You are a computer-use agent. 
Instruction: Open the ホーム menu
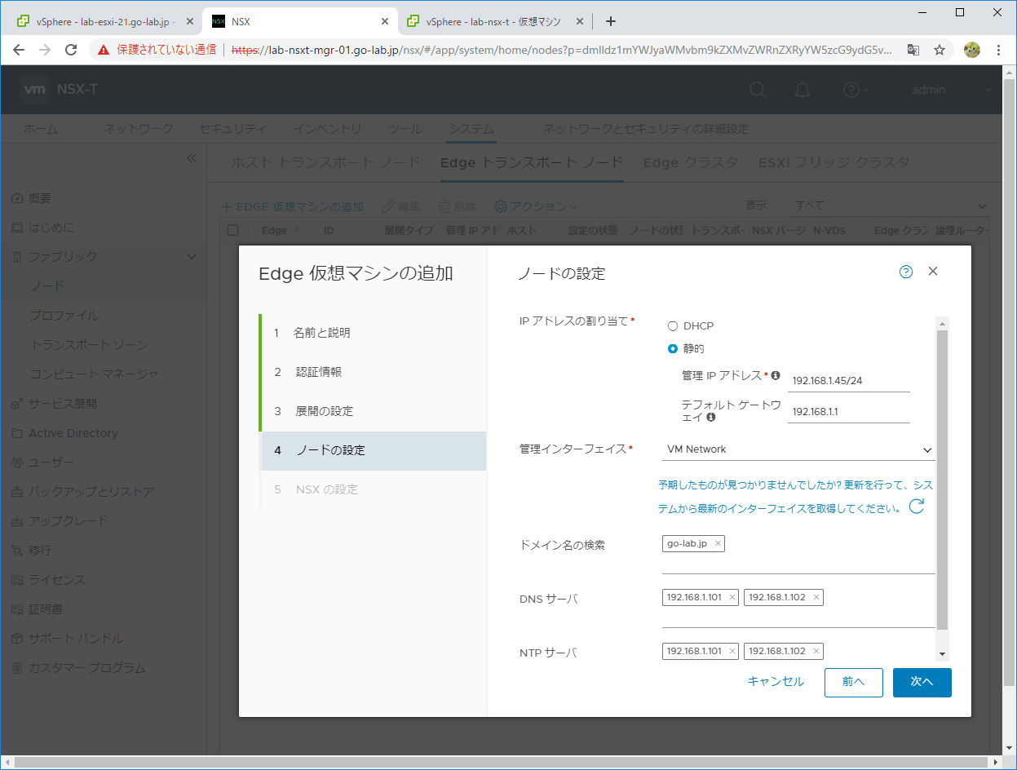[41, 129]
